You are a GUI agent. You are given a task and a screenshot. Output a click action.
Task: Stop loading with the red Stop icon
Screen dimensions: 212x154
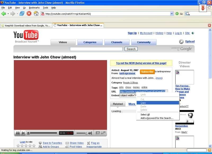click(29, 14)
